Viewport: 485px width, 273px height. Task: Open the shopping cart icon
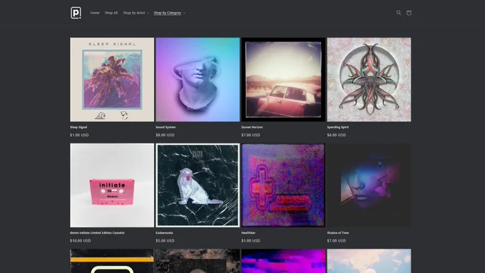pos(409,13)
